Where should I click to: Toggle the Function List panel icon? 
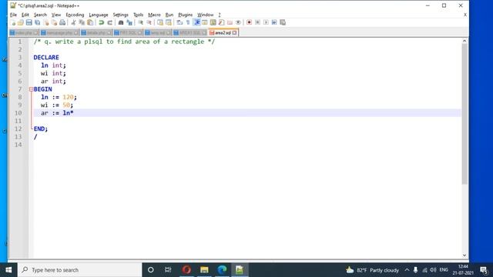point(221,22)
